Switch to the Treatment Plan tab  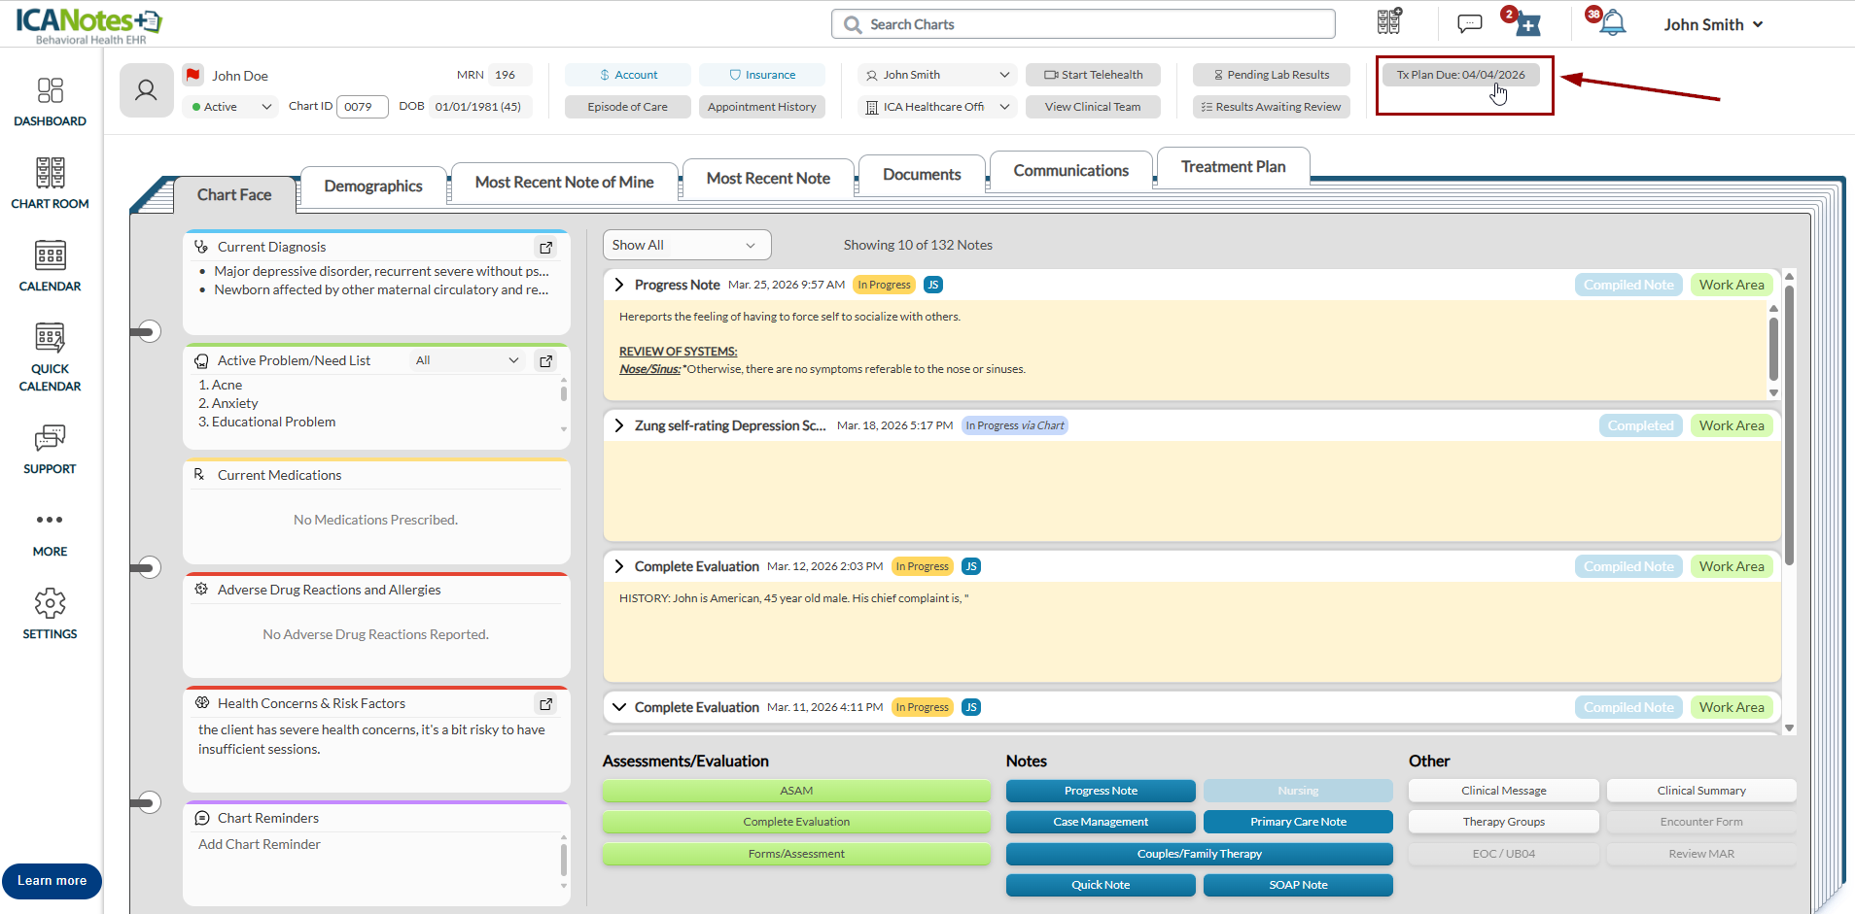click(1233, 167)
